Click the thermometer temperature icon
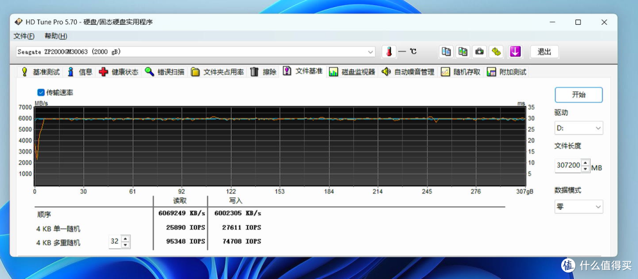638x279 pixels. (x=389, y=52)
